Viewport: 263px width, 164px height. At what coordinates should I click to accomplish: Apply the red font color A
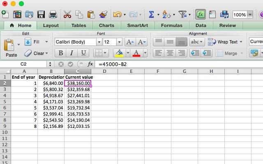[136, 53]
